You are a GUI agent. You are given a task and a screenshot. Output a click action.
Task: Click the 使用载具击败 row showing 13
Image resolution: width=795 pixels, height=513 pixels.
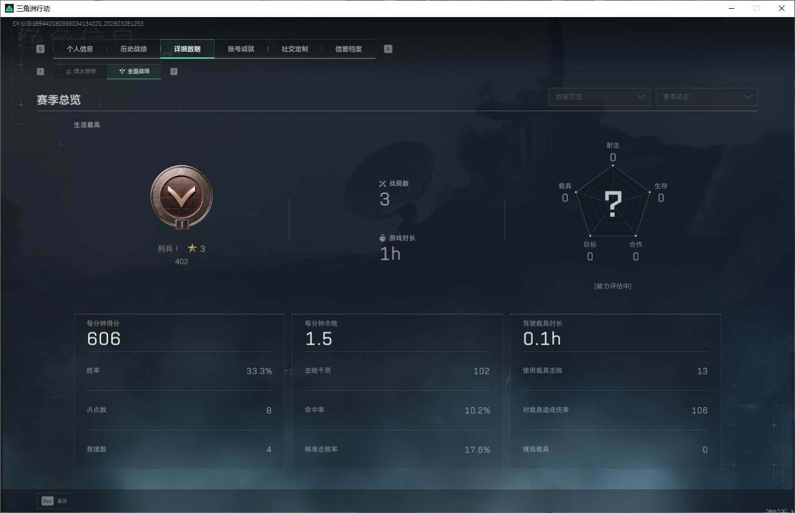(x=615, y=371)
